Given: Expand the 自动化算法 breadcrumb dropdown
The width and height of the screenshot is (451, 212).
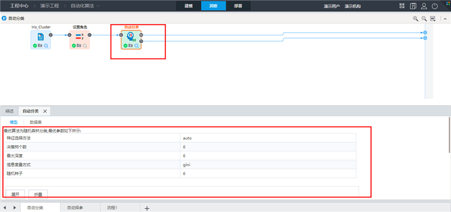Looking at the screenshot, I should (x=99, y=6).
